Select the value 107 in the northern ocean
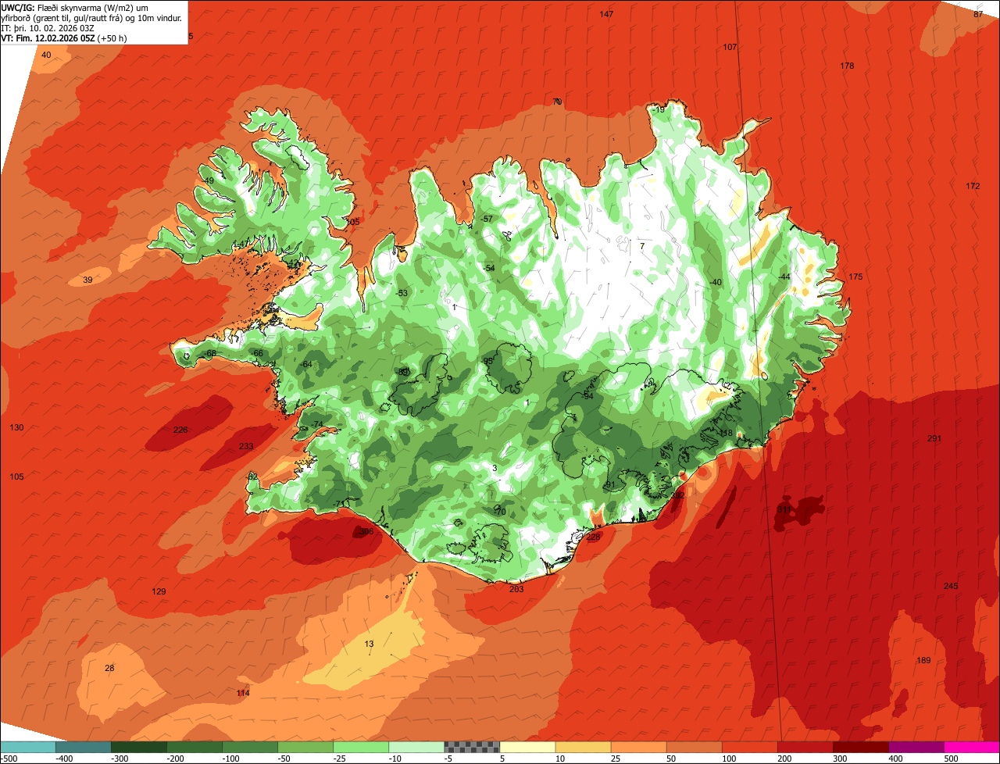 click(730, 47)
